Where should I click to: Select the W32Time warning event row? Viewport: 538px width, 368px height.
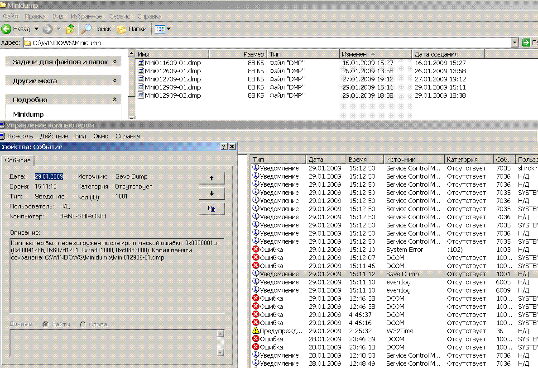pos(394,331)
